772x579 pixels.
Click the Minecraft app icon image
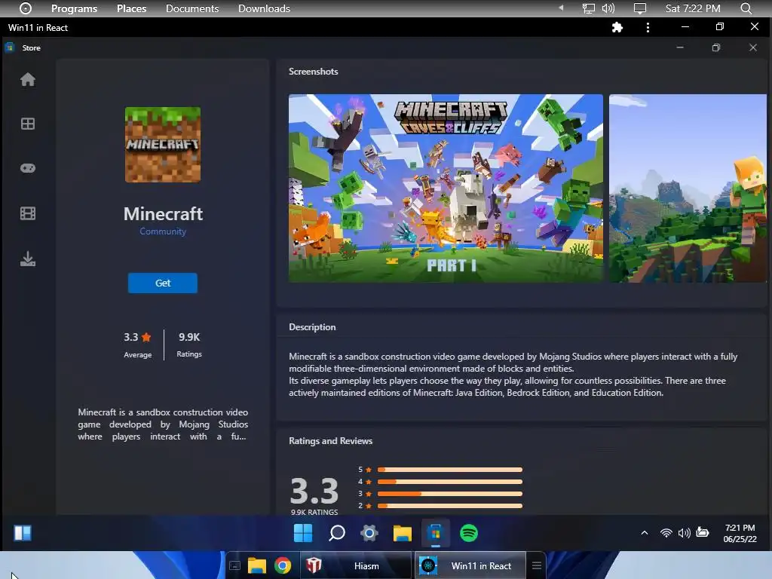(x=163, y=145)
